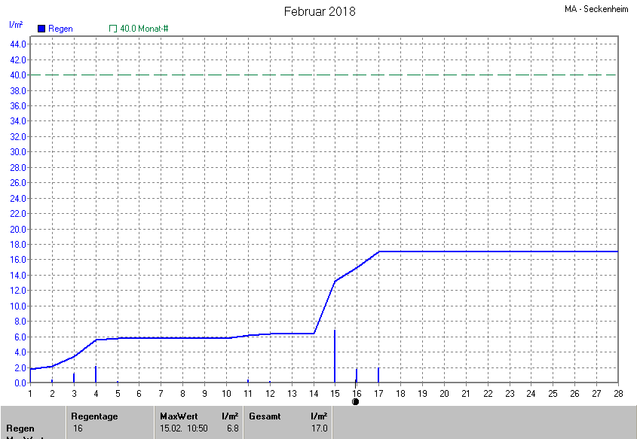Select the Regen row label in table
Image resolution: width=637 pixels, height=439 pixels.
pos(20,428)
